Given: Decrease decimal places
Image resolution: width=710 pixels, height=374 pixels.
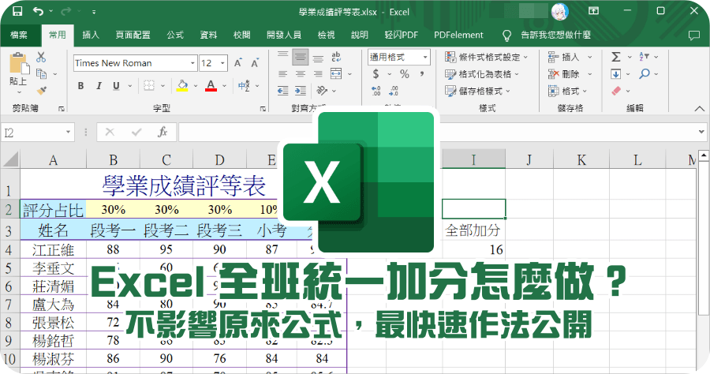Looking at the screenshot, I should 394,91.
